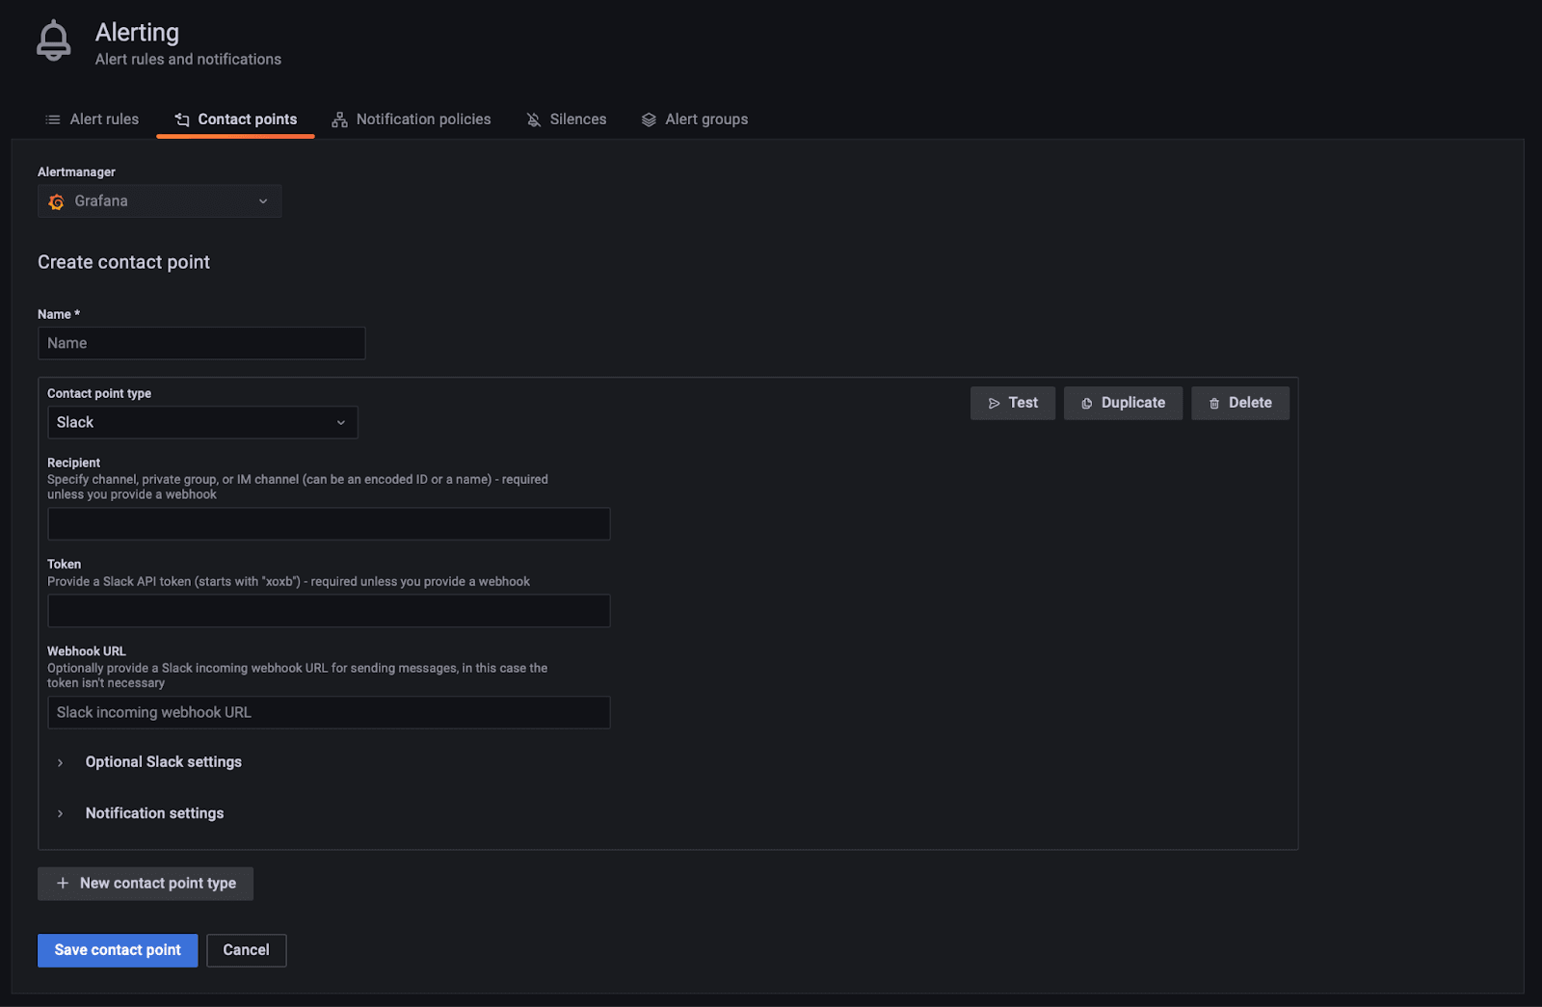The height and width of the screenshot is (1007, 1542).
Task: Click the Alerting bell icon
Action: coord(53,41)
